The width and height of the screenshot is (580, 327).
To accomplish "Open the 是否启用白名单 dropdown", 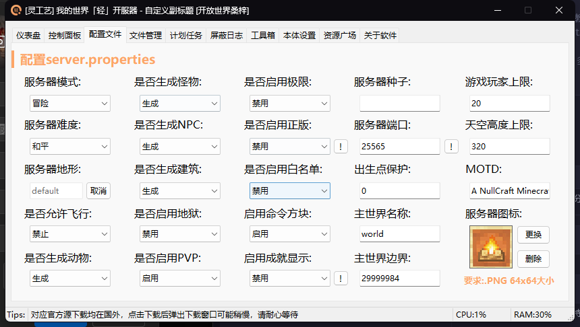I will tap(289, 191).
